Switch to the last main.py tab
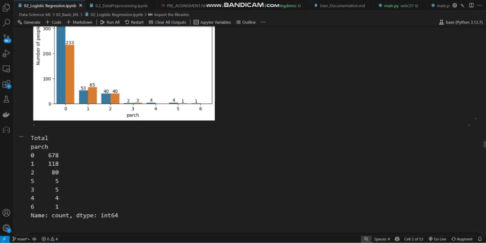 [440, 5]
